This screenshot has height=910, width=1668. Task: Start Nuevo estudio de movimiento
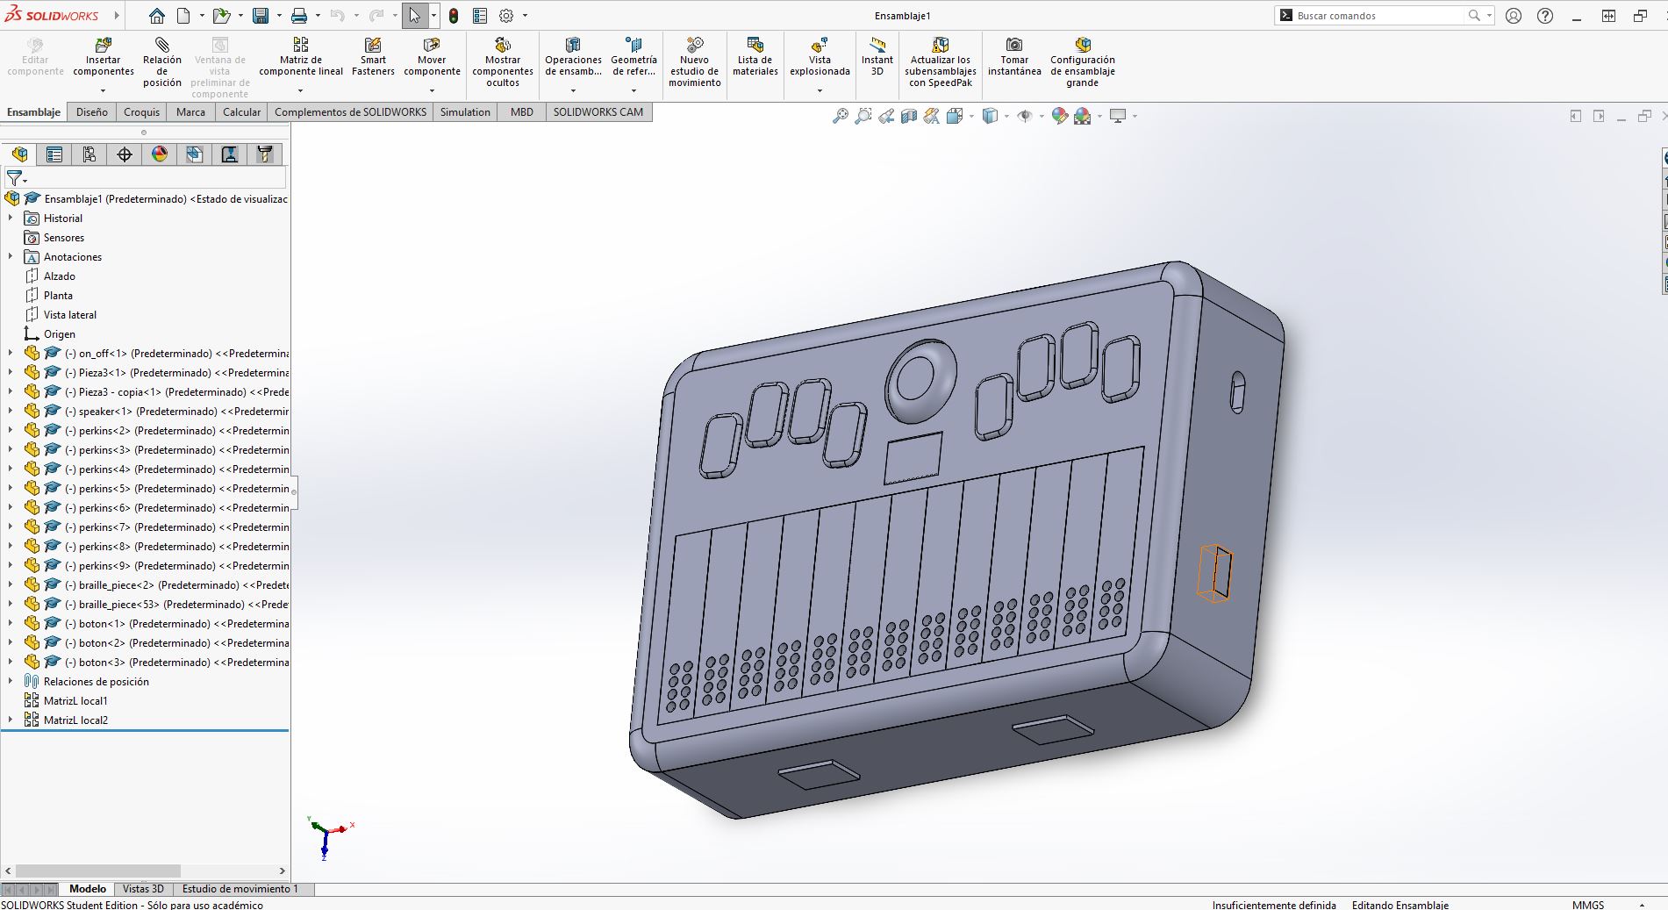coord(695,62)
